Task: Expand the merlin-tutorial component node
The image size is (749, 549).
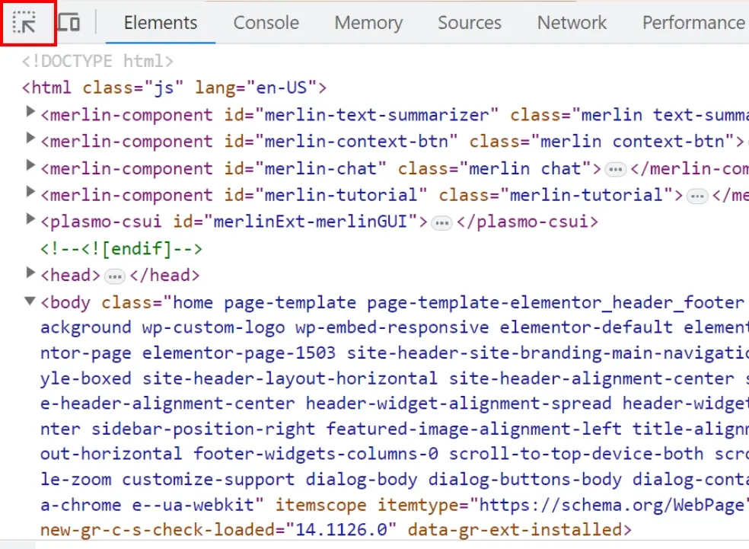Action: 30,192
